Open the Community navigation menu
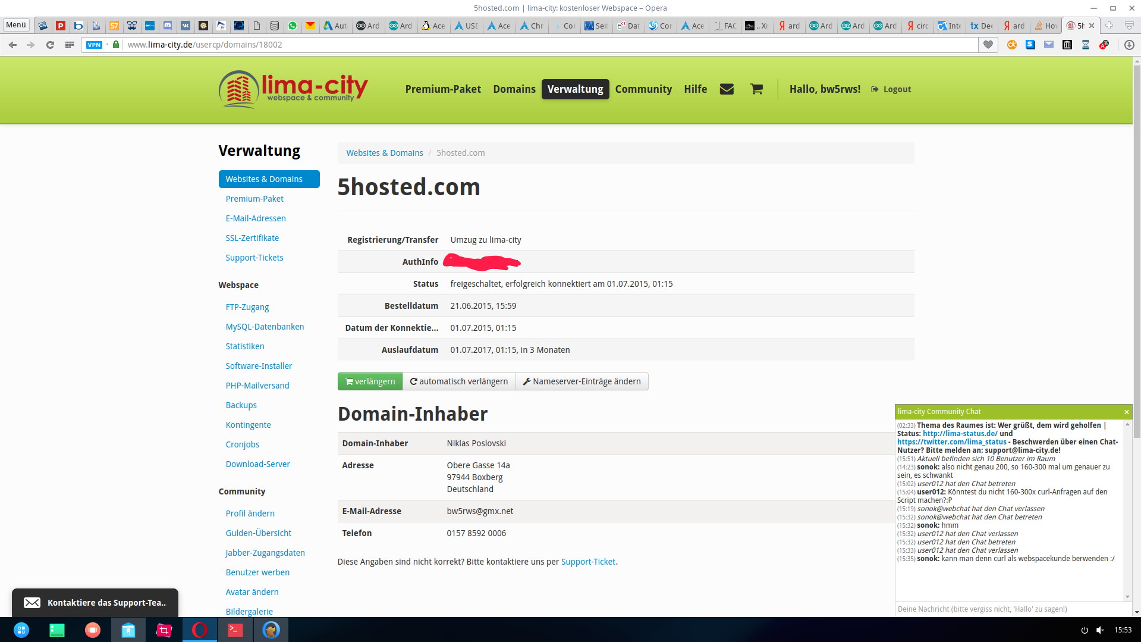Viewport: 1141px width, 642px height. click(643, 89)
